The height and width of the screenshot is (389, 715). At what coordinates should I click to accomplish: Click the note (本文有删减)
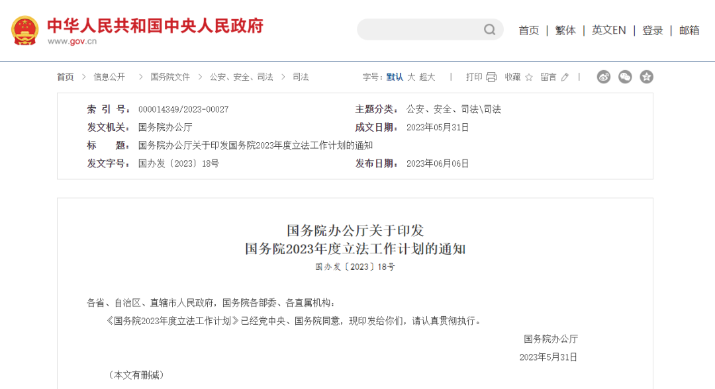136,375
